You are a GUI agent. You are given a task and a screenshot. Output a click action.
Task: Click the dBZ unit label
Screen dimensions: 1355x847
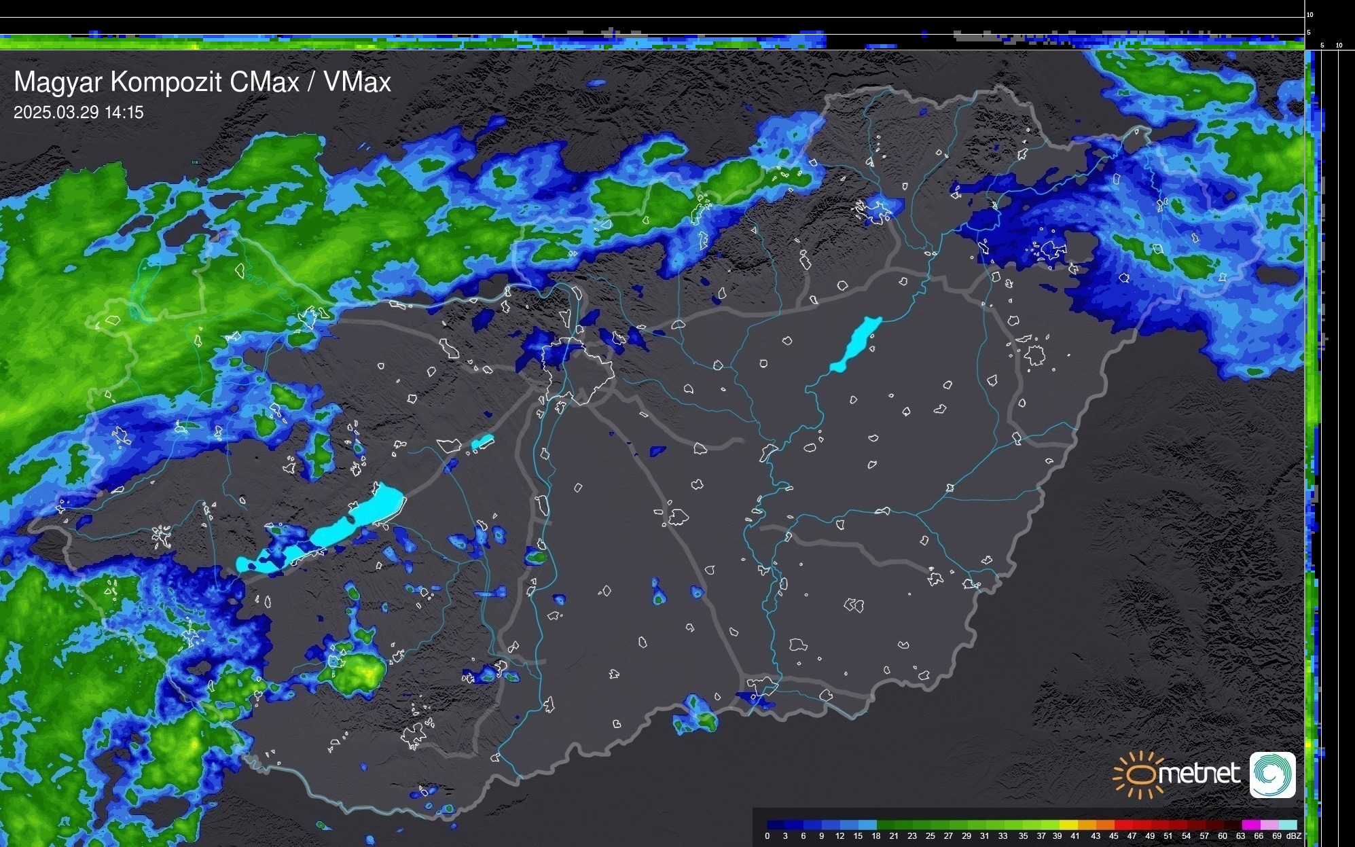(x=1293, y=836)
